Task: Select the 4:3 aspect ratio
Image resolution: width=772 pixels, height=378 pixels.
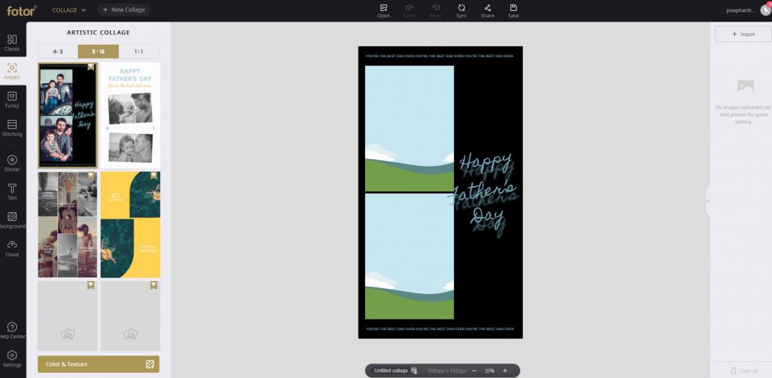Action: (58, 51)
